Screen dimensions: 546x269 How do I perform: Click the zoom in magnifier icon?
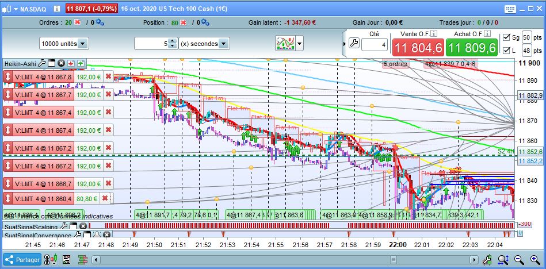click(535, 259)
